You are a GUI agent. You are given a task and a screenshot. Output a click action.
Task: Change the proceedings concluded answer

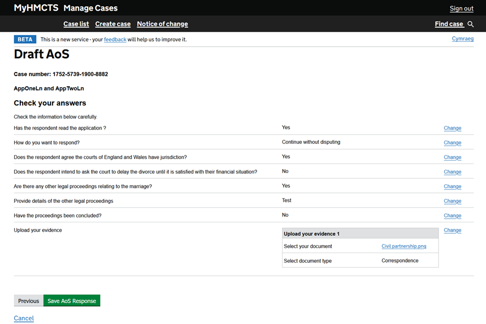pyautogui.click(x=452, y=216)
